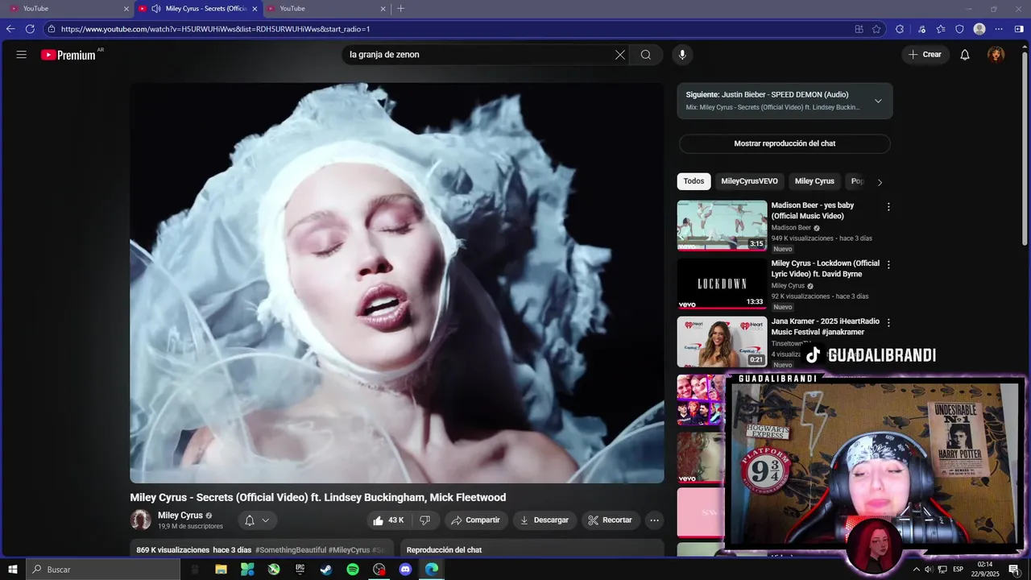
Task: Select the Miley Cyrus filter chip
Action: tap(814, 181)
